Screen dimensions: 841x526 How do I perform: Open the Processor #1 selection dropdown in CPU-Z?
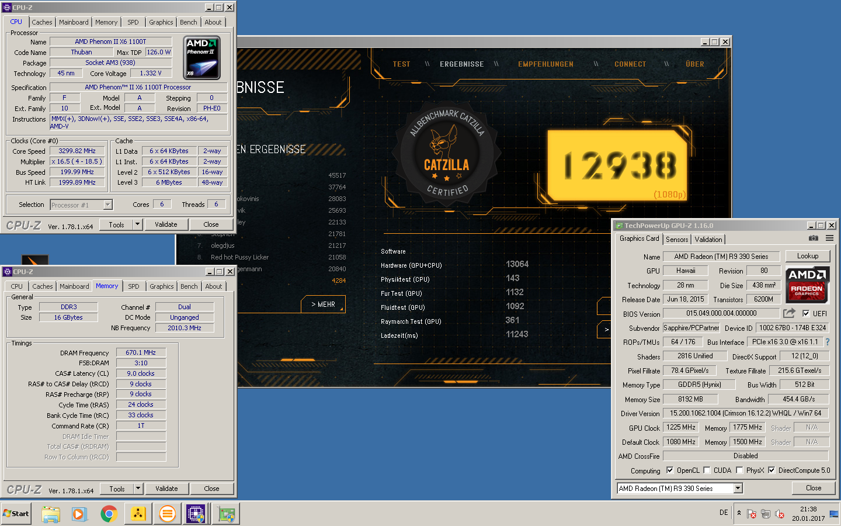tap(107, 205)
